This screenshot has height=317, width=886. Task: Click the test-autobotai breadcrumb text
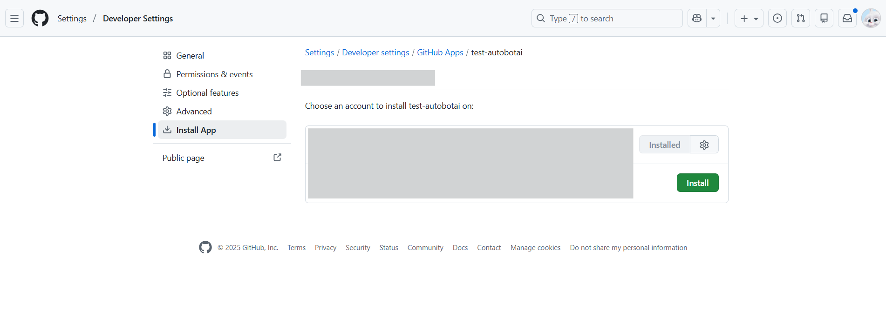pyautogui.click(x=497, y=53)
